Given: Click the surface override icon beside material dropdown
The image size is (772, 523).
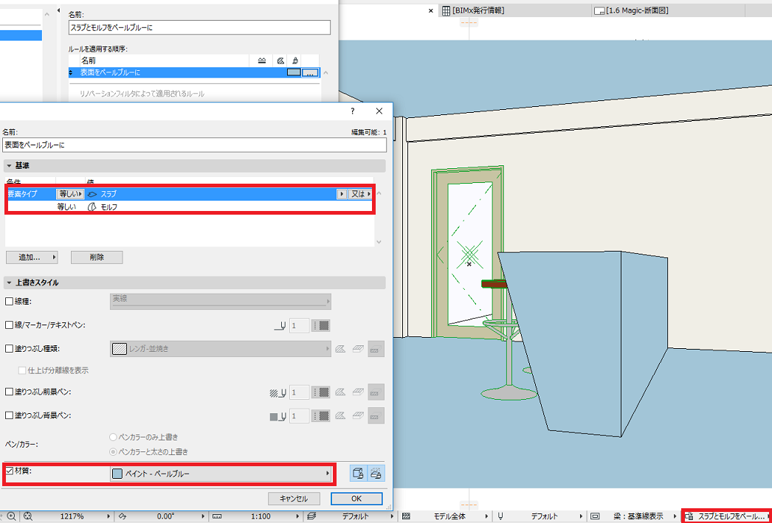Looking at the screenshot, I should click(x=359, y=474).
